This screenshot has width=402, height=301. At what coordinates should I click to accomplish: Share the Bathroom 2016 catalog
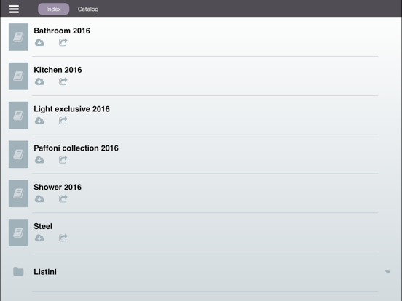(x=63, y=42)
